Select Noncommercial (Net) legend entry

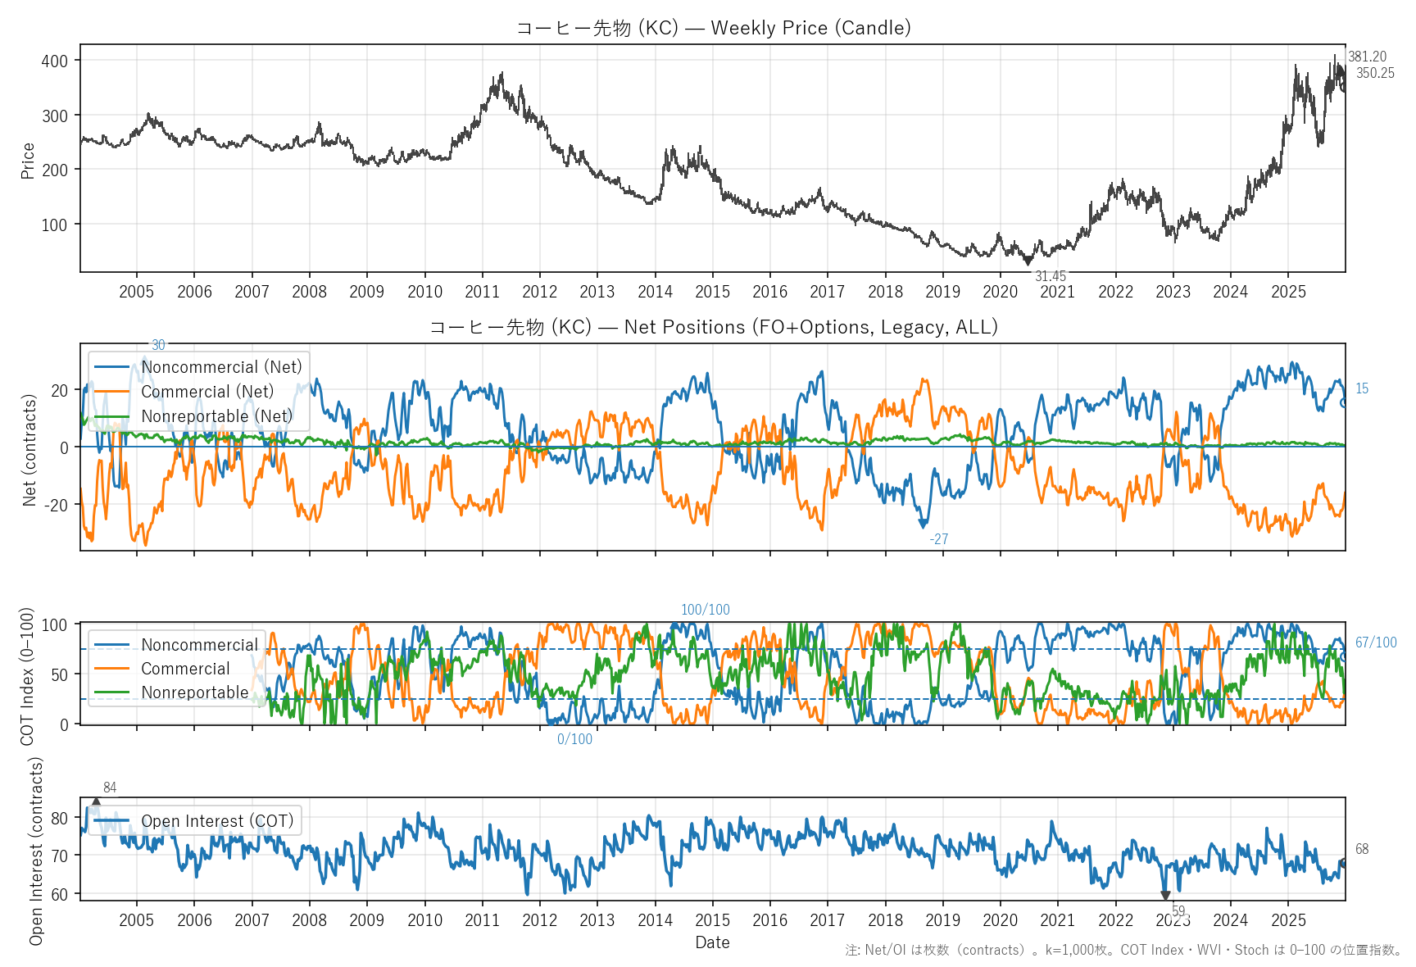coord(221,367)
